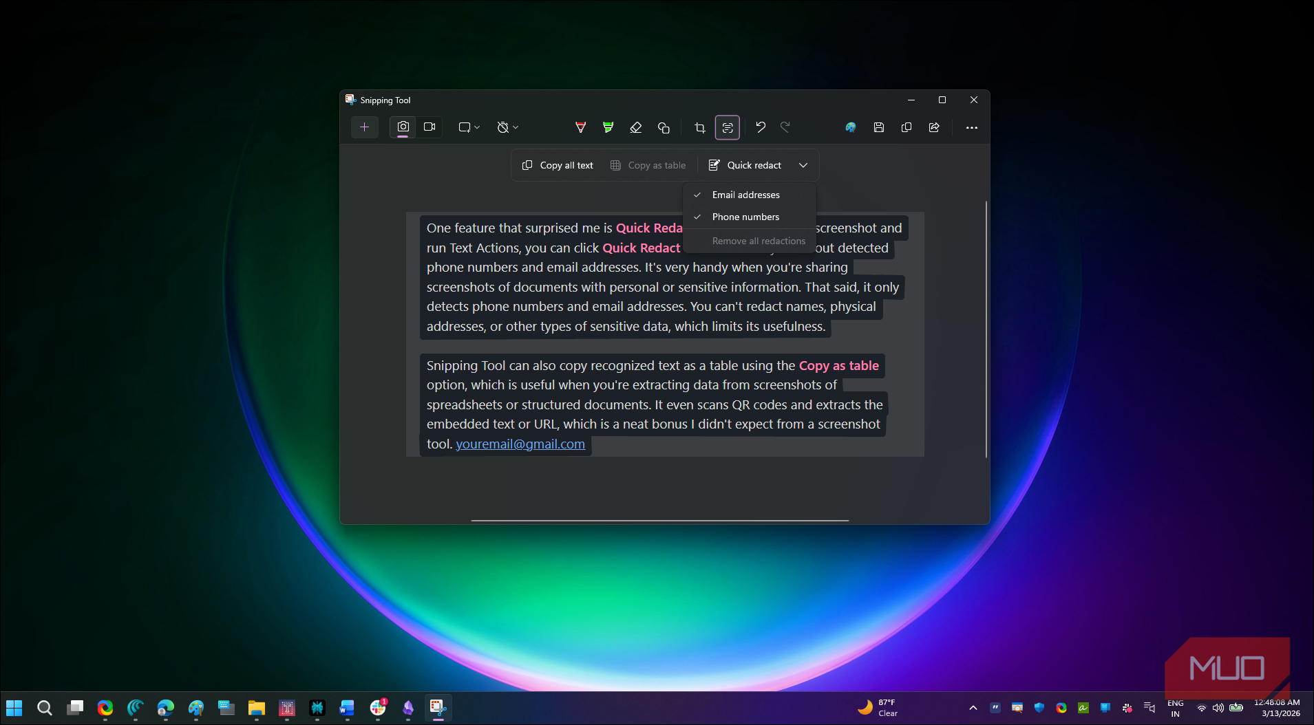Click the pink 'Copy as table' text in snip
The width and height of the screenshot is (1314, 725).
(x=838, y=365)
